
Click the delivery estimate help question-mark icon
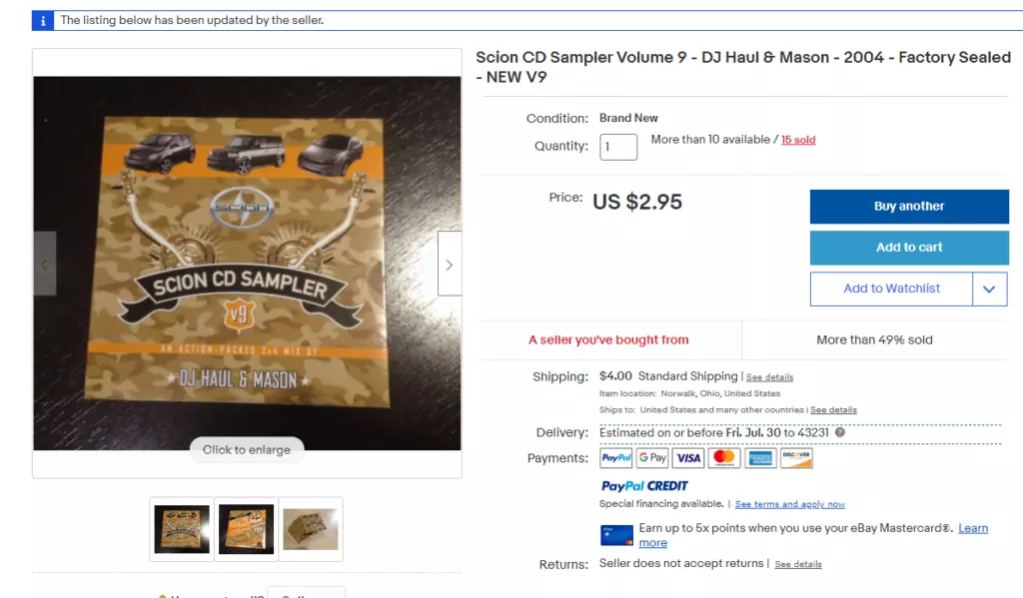pos(840,432)
